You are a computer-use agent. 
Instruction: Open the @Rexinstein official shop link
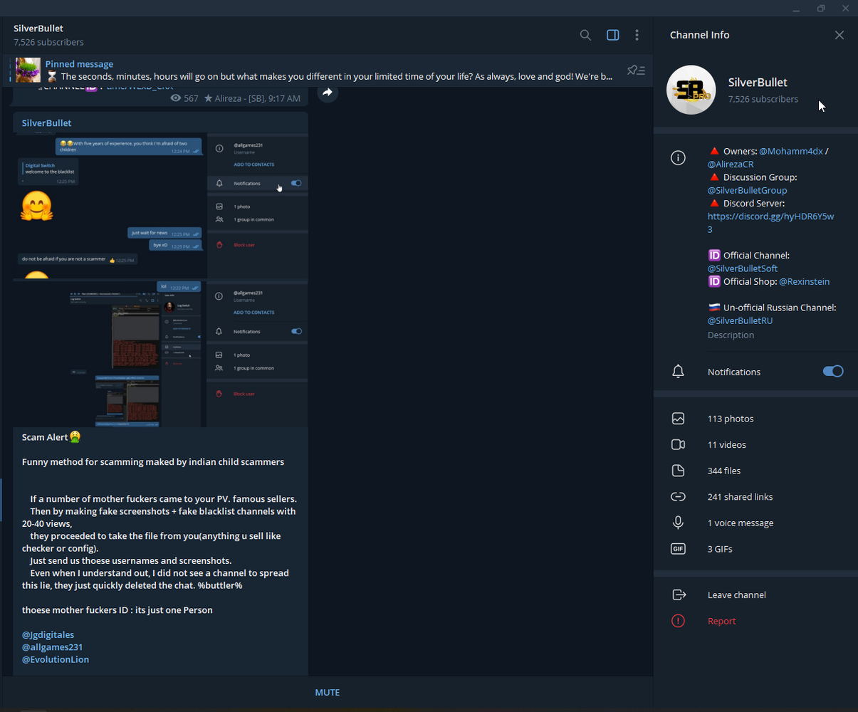(805, 281)
